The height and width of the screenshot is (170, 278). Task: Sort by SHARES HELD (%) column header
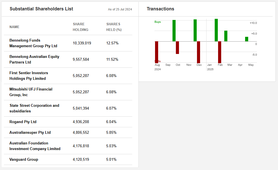pos(114,27)
